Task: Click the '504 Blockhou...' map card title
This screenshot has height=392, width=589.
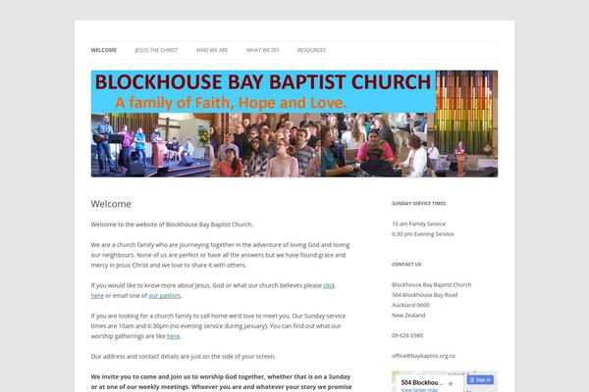Action: tap(422, 382)
